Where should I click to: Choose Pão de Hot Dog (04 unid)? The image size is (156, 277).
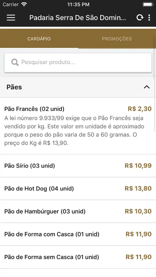[78, 189]
